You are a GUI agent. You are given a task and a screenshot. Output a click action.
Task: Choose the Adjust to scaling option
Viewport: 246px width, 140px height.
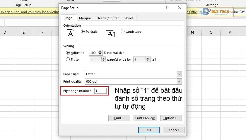pyautogui.click(x=68, y=53)
